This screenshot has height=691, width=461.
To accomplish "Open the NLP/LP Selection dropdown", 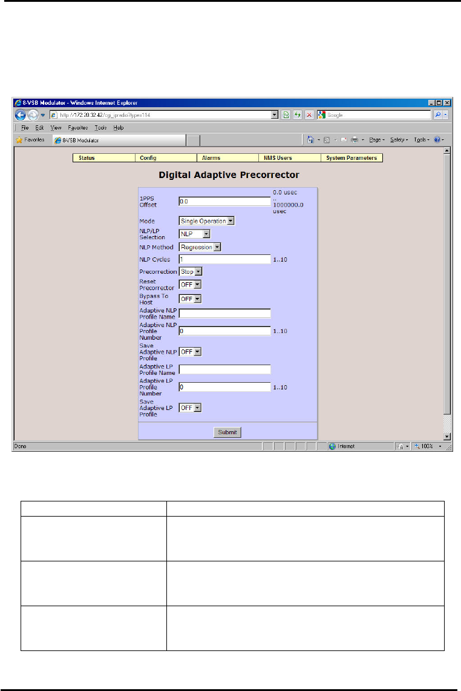I will [x=195, y=234].
